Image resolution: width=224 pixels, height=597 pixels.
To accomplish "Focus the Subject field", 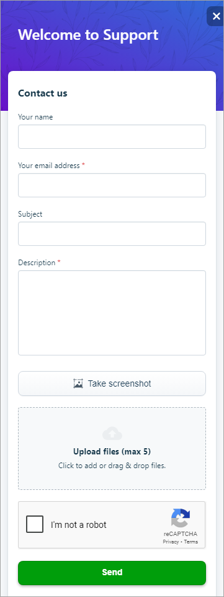I will coord(112,234).
